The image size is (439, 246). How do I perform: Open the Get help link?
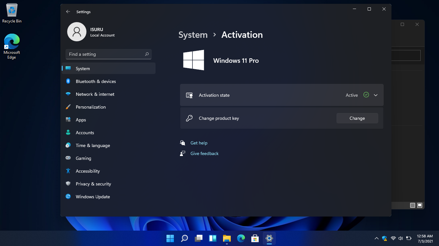(199, 143)
